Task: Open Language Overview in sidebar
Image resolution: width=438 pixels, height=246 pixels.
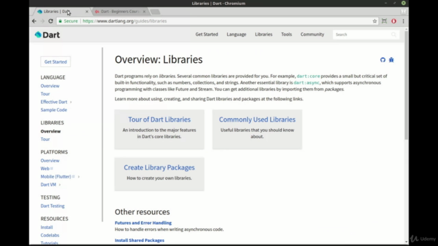Action: point(50,86)
